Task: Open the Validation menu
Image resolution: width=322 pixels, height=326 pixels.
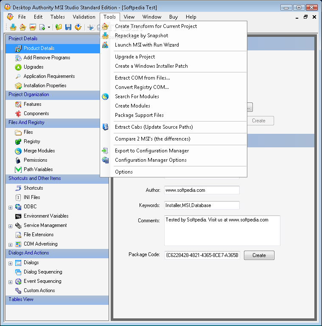Action: [x=84, y=17]
